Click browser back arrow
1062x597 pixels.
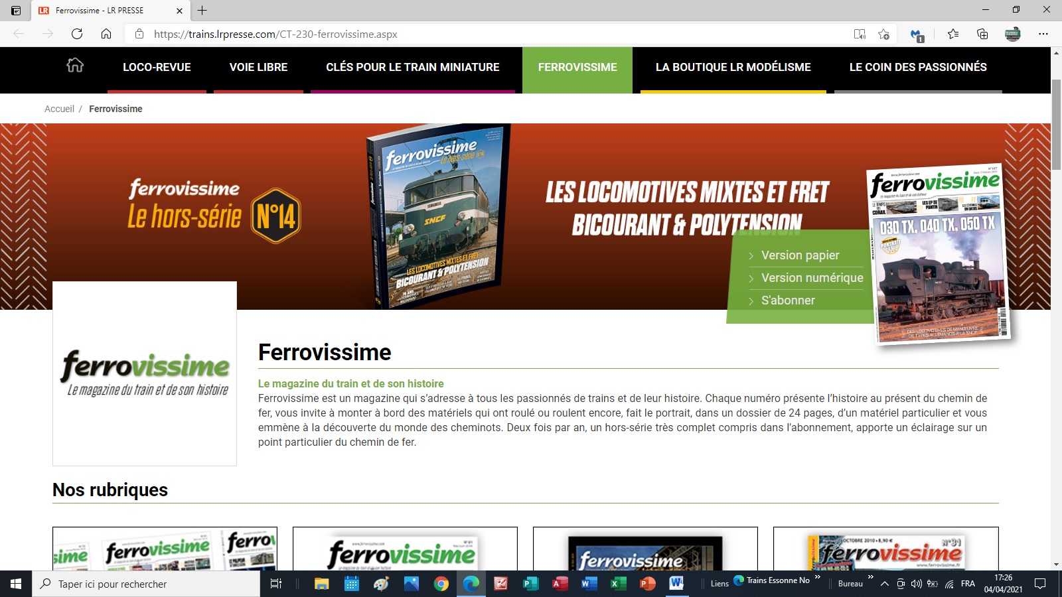tap(19, 34)
